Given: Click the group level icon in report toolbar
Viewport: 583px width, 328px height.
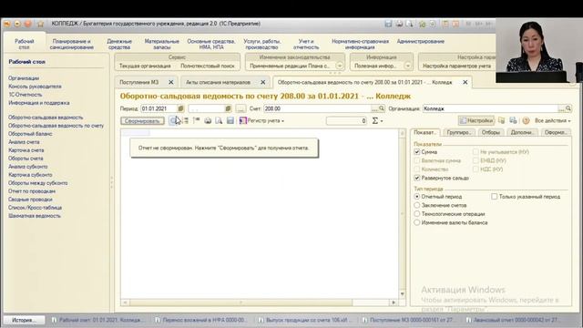Looking at the screenshot, I should click(x=196, y=120).
